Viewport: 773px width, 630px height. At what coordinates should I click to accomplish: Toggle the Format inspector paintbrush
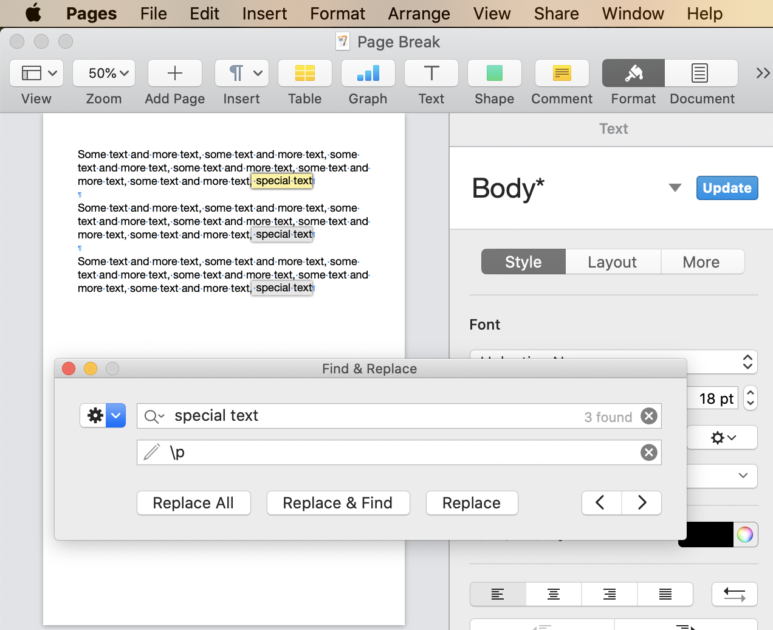(x=633, y=74)
